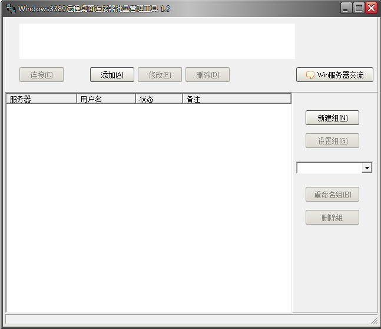The height and width of the screenshot is (329, 381).
Task: Maximize the window
Action: [359, 8]
